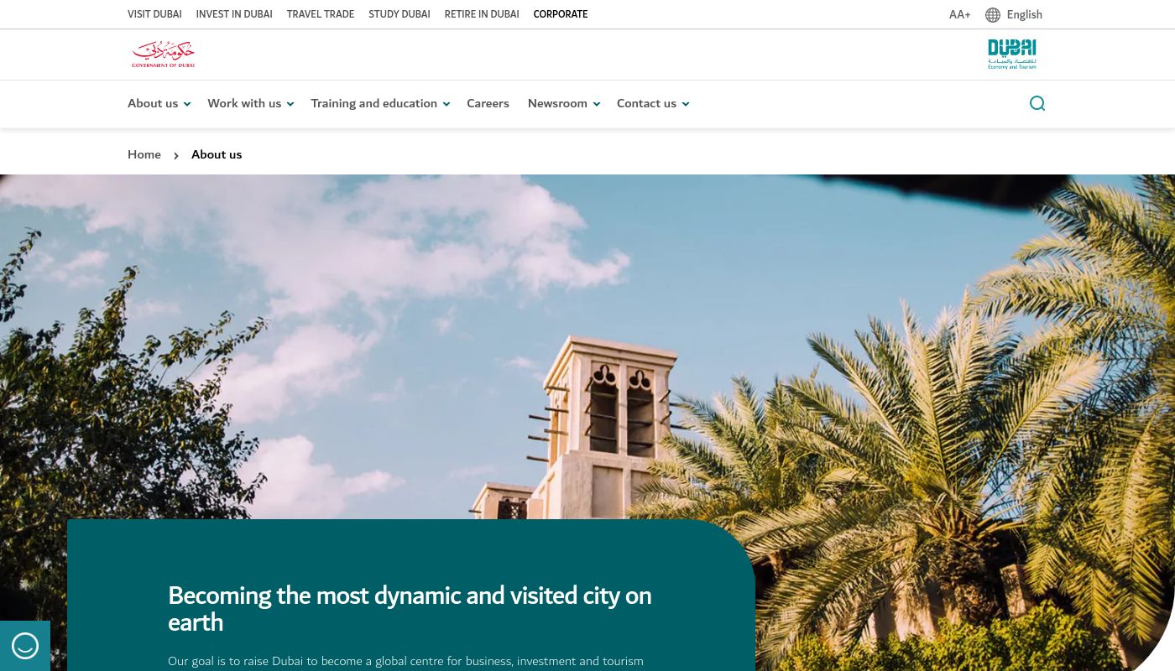
Task: Increase text size with AA+
Action: point(959,14)
